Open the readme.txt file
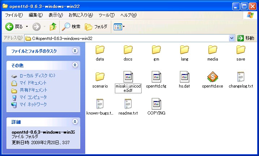 [x=128, y=104]
